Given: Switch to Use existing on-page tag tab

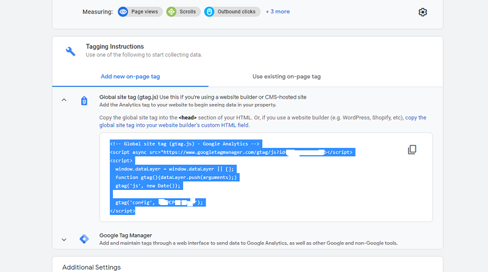Looking at the screenshot, I should (x=286, y=77).
